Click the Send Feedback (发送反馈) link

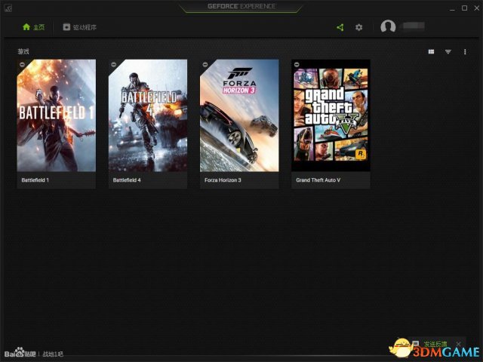point(435,344)
